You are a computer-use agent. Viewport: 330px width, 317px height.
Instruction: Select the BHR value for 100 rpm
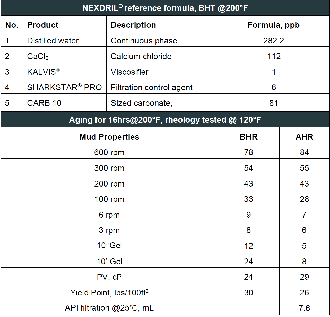[249, 199]
